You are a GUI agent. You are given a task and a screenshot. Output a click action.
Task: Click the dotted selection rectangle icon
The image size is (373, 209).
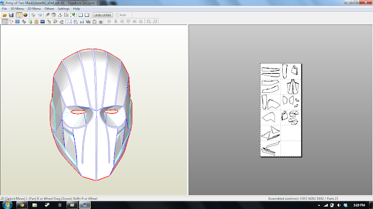click(69, 21)
